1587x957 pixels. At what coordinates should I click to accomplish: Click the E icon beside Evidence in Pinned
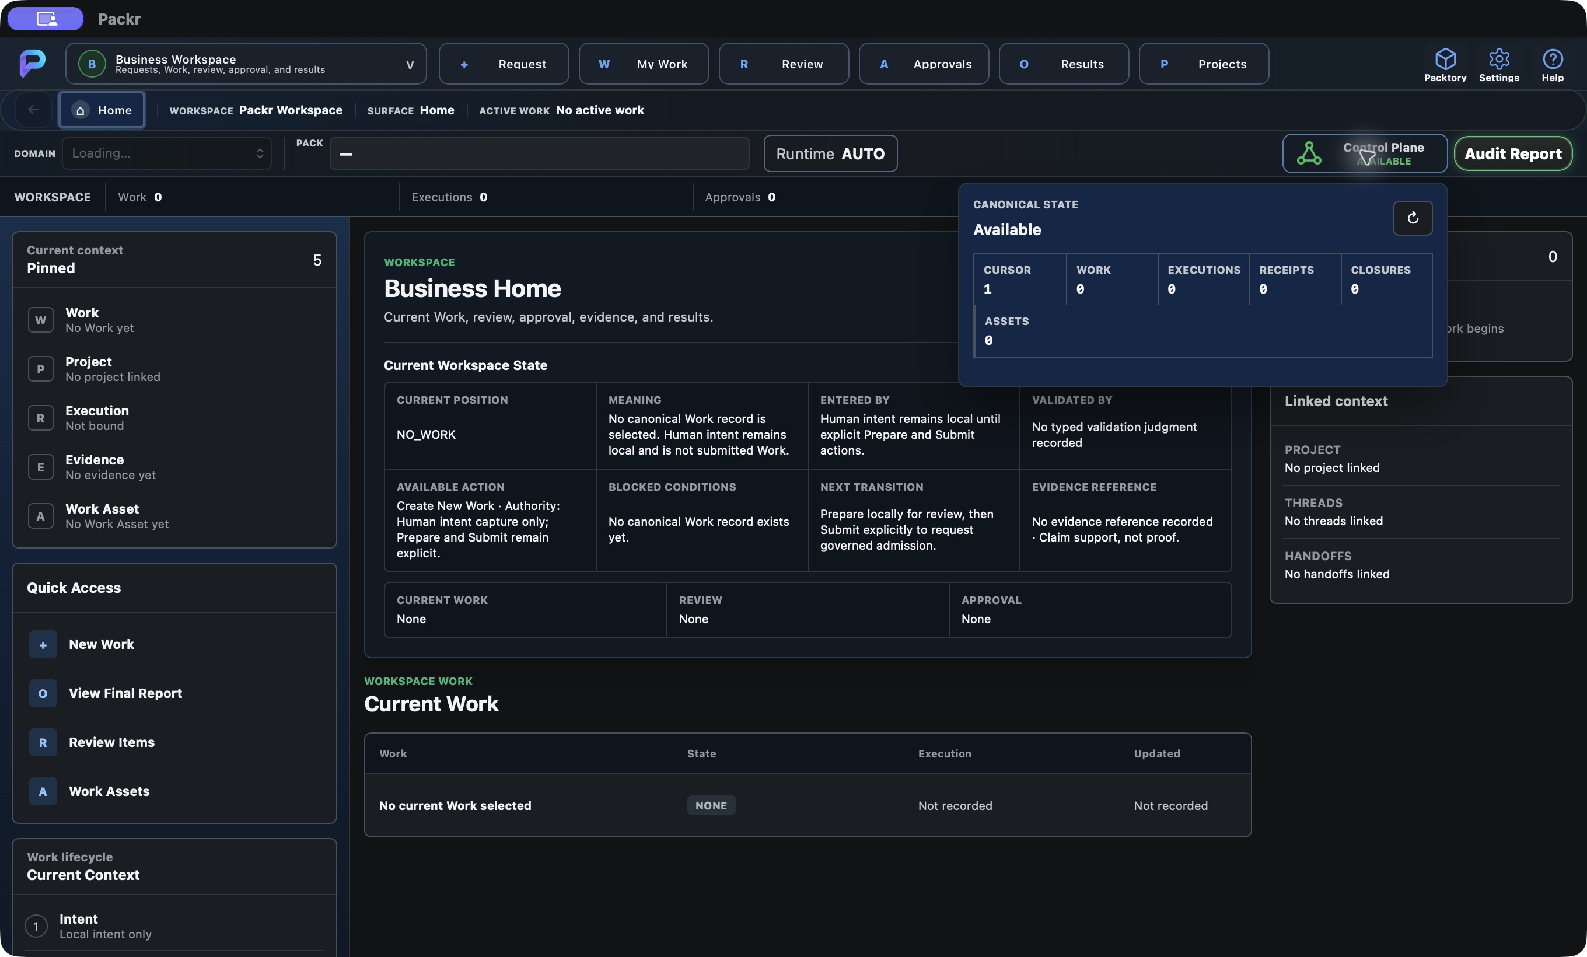[41, 467]
